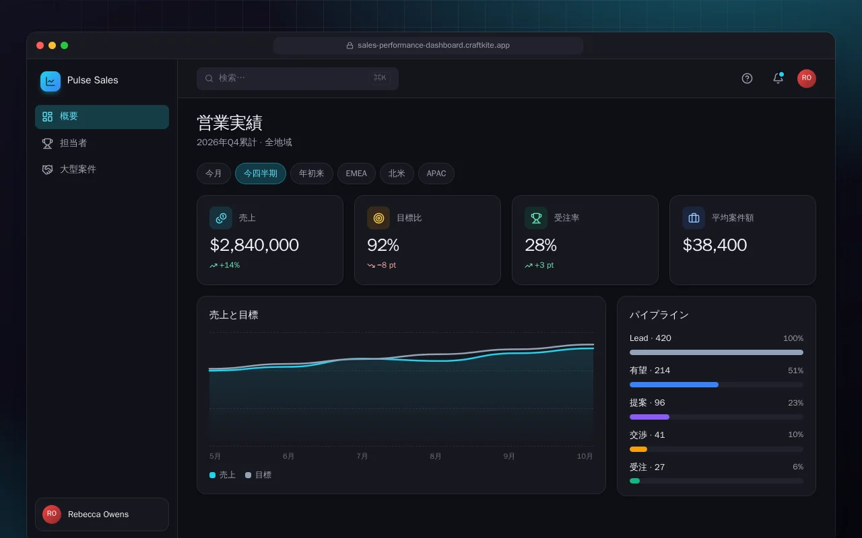Toggle the EMEA region filter
Viewport: 862px width, 538px height.
pos(356,174)
